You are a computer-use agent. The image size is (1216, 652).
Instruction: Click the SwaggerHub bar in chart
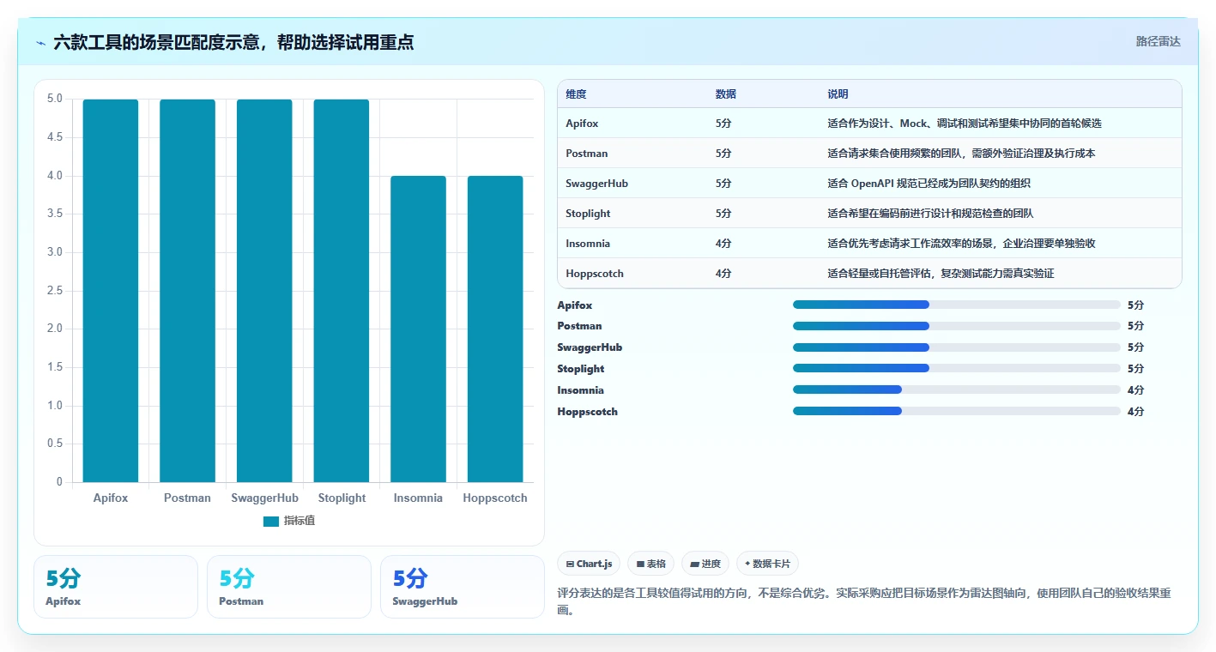(264, 291)
